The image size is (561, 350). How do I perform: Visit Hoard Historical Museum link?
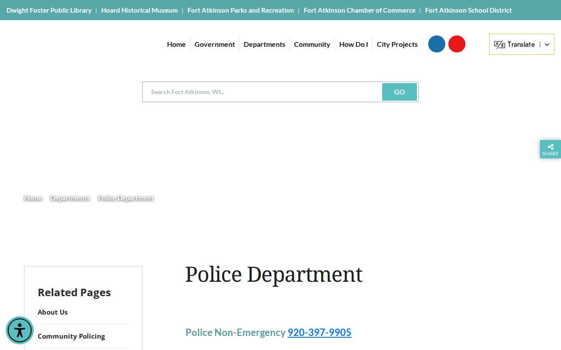point(139,10)
